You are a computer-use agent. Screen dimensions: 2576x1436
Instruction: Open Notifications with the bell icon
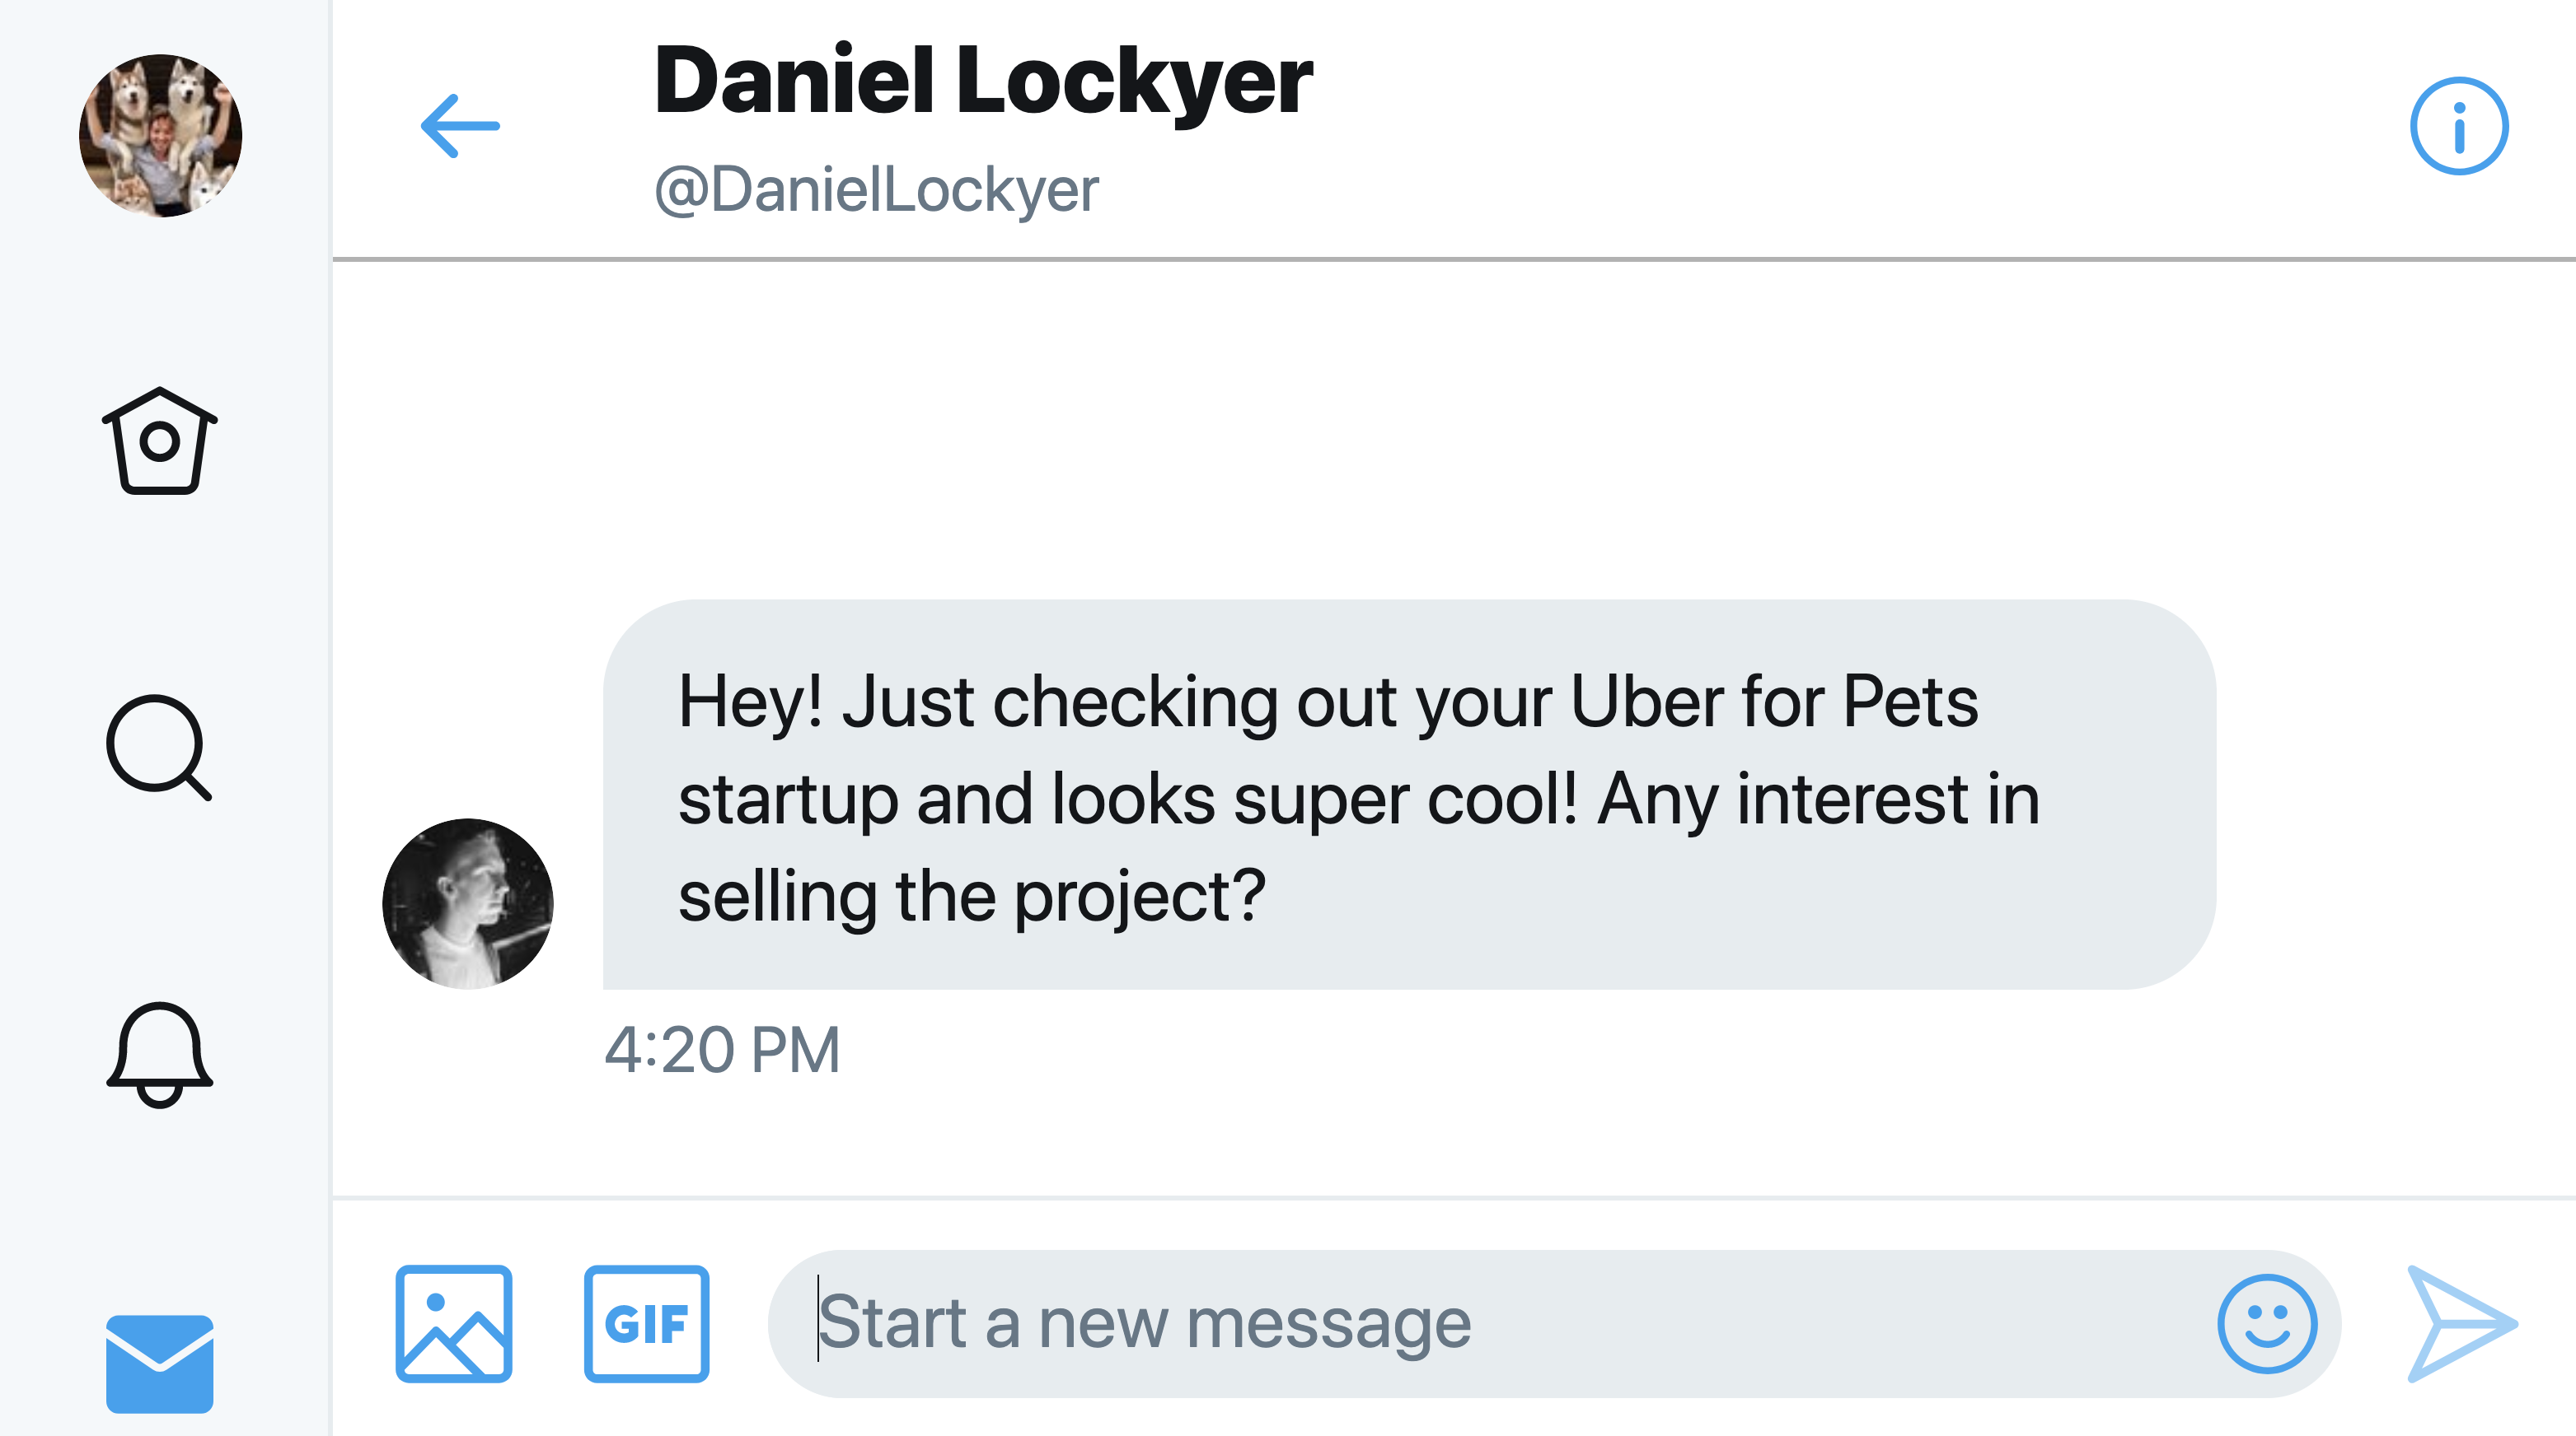[159, 1053]
